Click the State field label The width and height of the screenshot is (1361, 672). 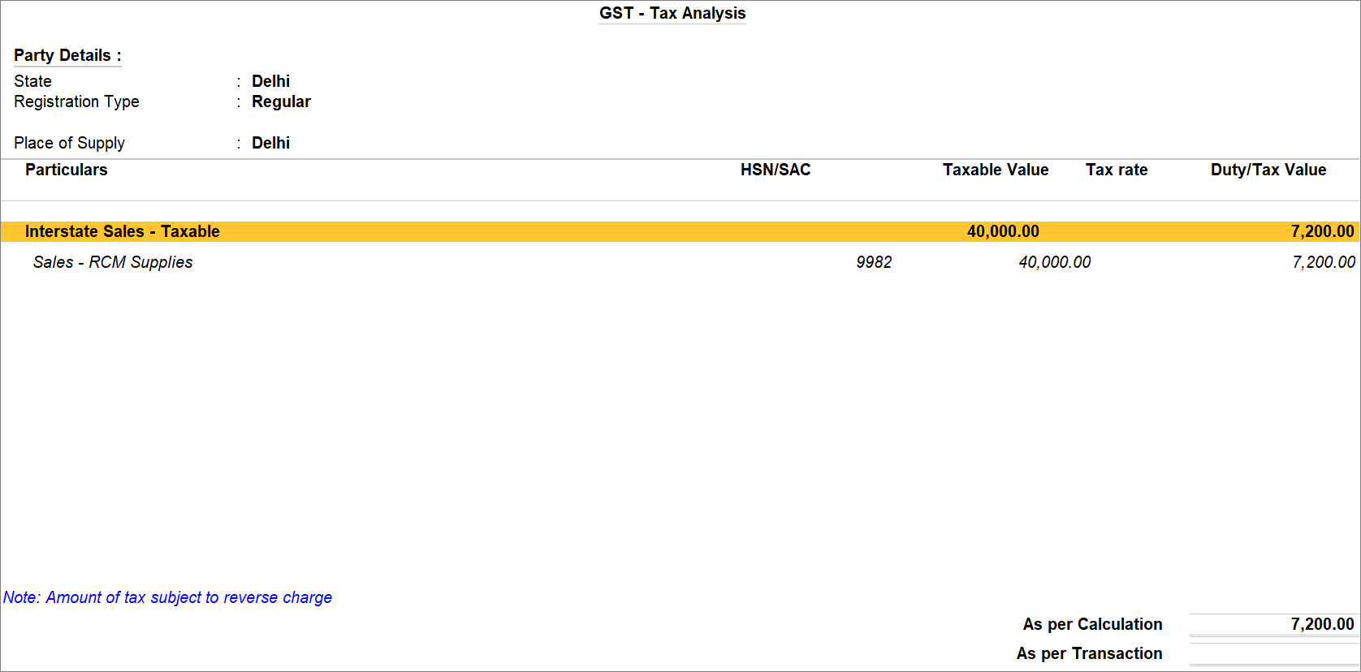[x=32, y=81]
